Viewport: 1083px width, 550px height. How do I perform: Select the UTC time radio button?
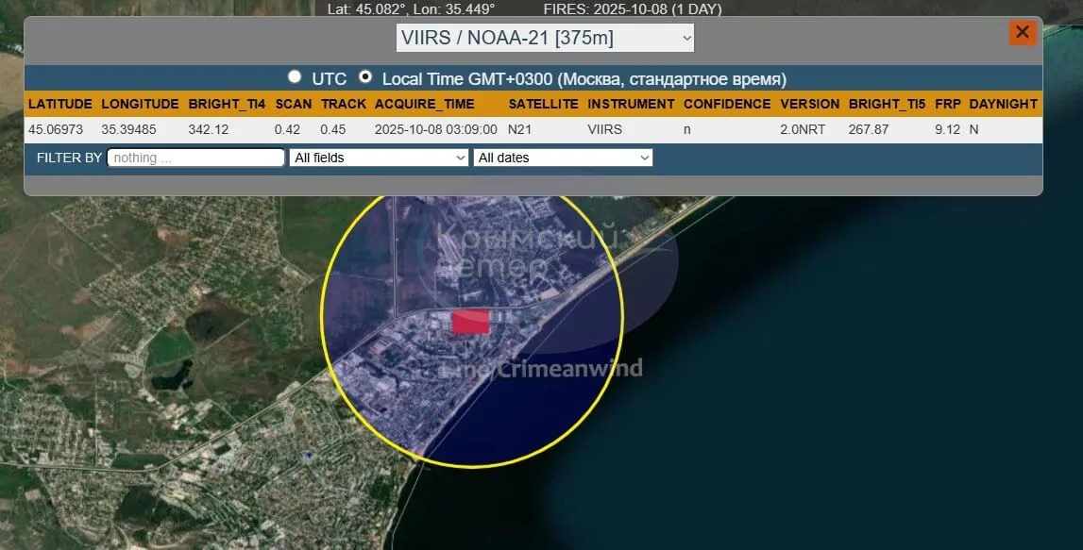coord(296,77)
